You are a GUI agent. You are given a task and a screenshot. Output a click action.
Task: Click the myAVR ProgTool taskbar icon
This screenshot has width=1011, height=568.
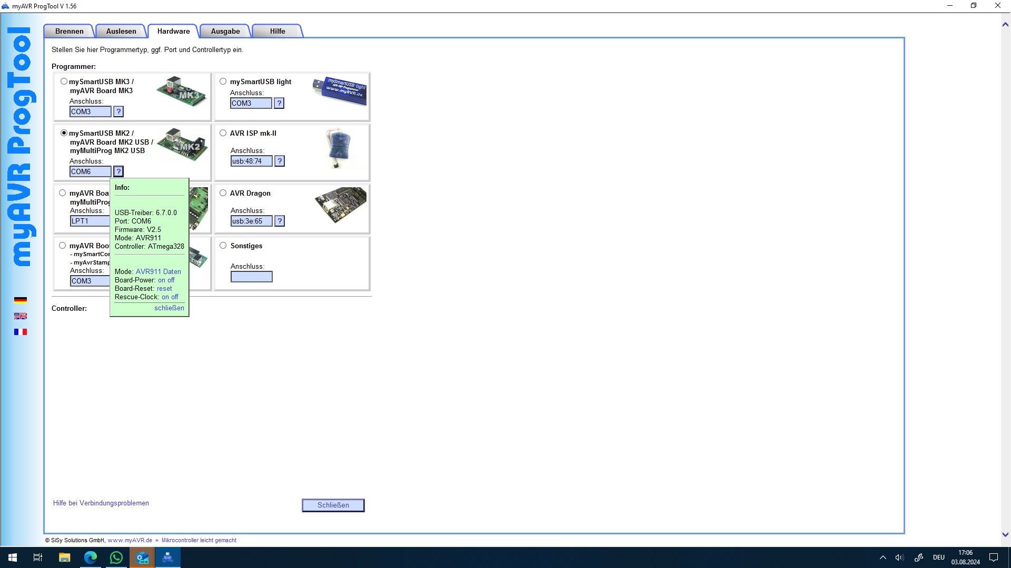(168, 557)
